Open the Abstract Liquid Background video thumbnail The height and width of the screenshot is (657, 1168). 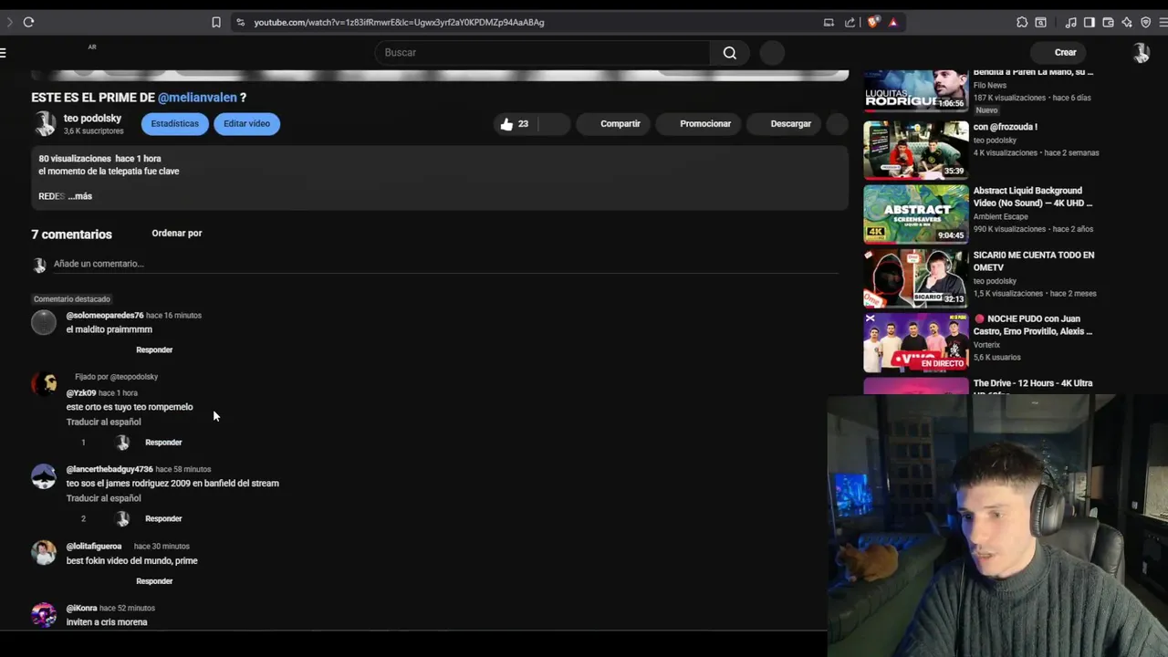point(916,214)
